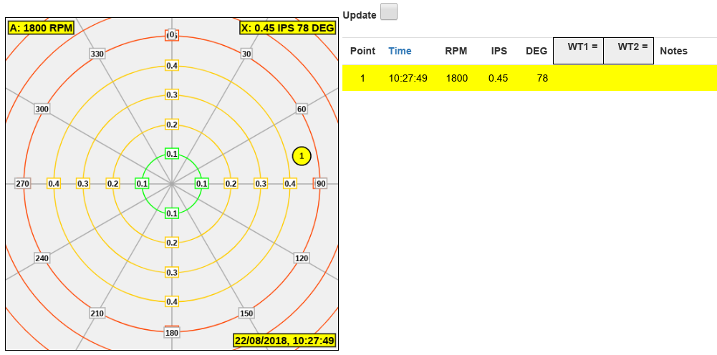Click the 10:27:49 time cell in the row
This screenshot has width=717, height=355.
(x=408, y=78)
